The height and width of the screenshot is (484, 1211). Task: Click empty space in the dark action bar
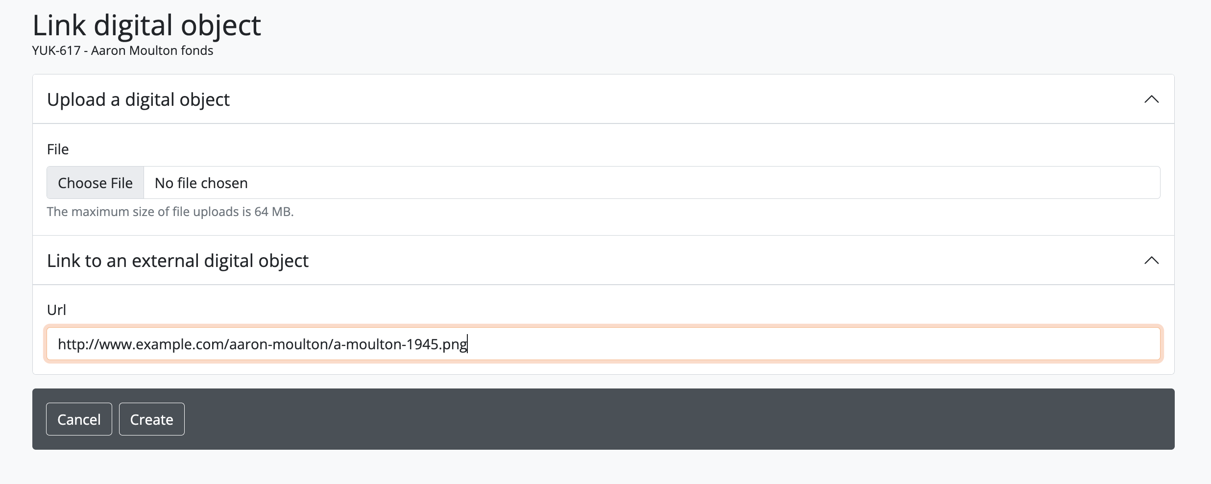[637, 419]
